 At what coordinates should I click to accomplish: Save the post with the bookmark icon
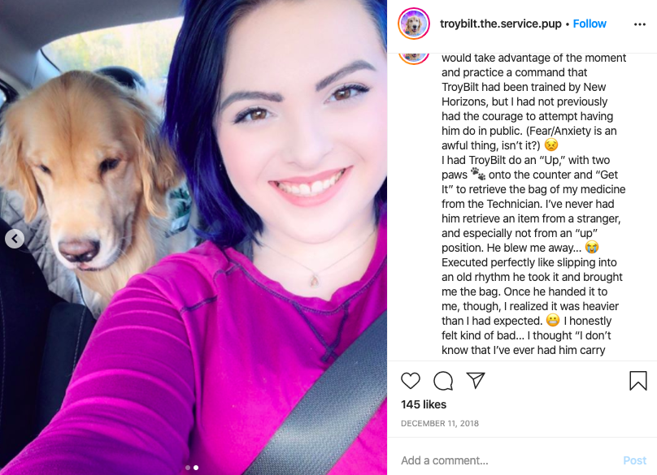click(x=637, y=381)
